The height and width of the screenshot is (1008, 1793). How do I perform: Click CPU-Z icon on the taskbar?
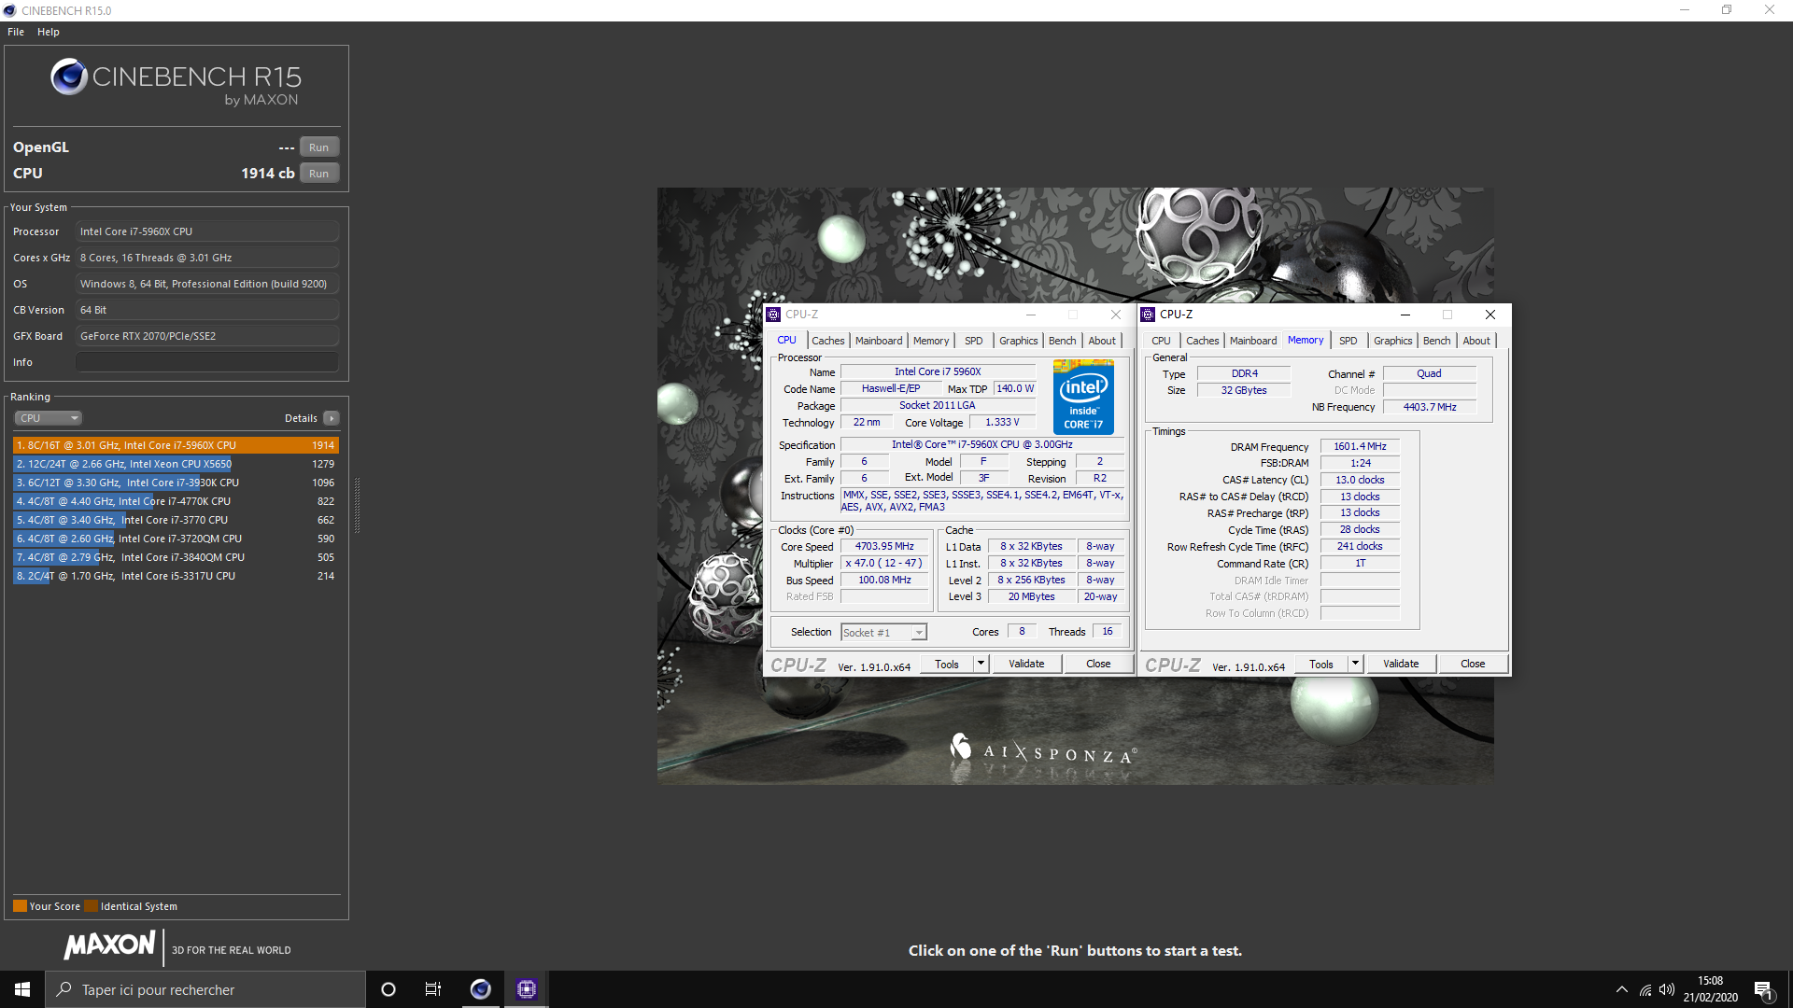click(526, 989)
